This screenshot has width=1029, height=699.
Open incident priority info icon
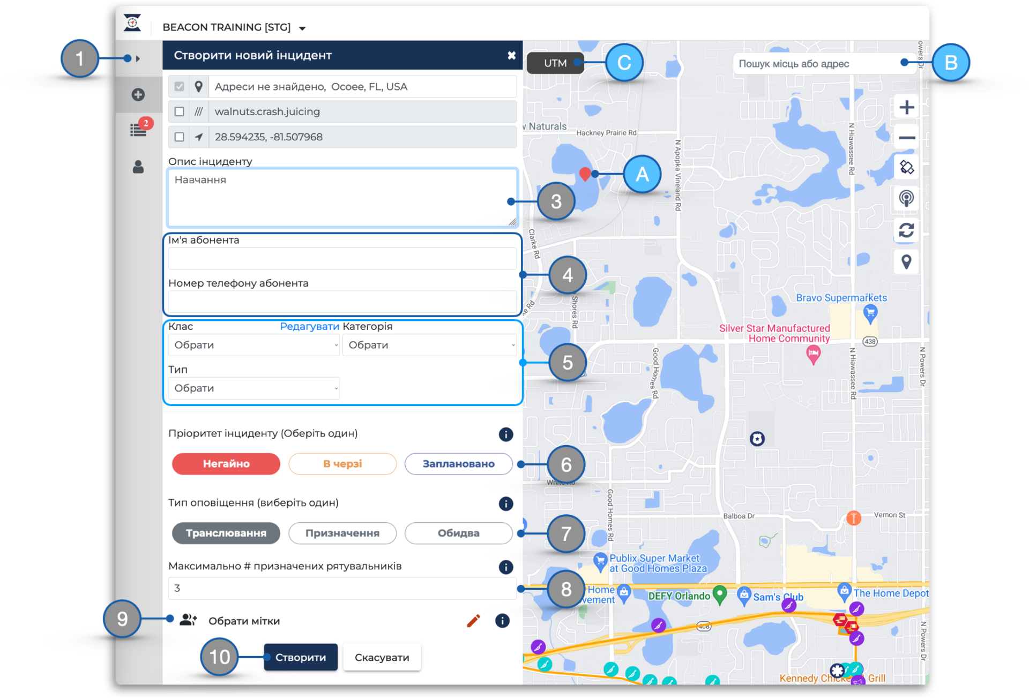tap(505, 434)
